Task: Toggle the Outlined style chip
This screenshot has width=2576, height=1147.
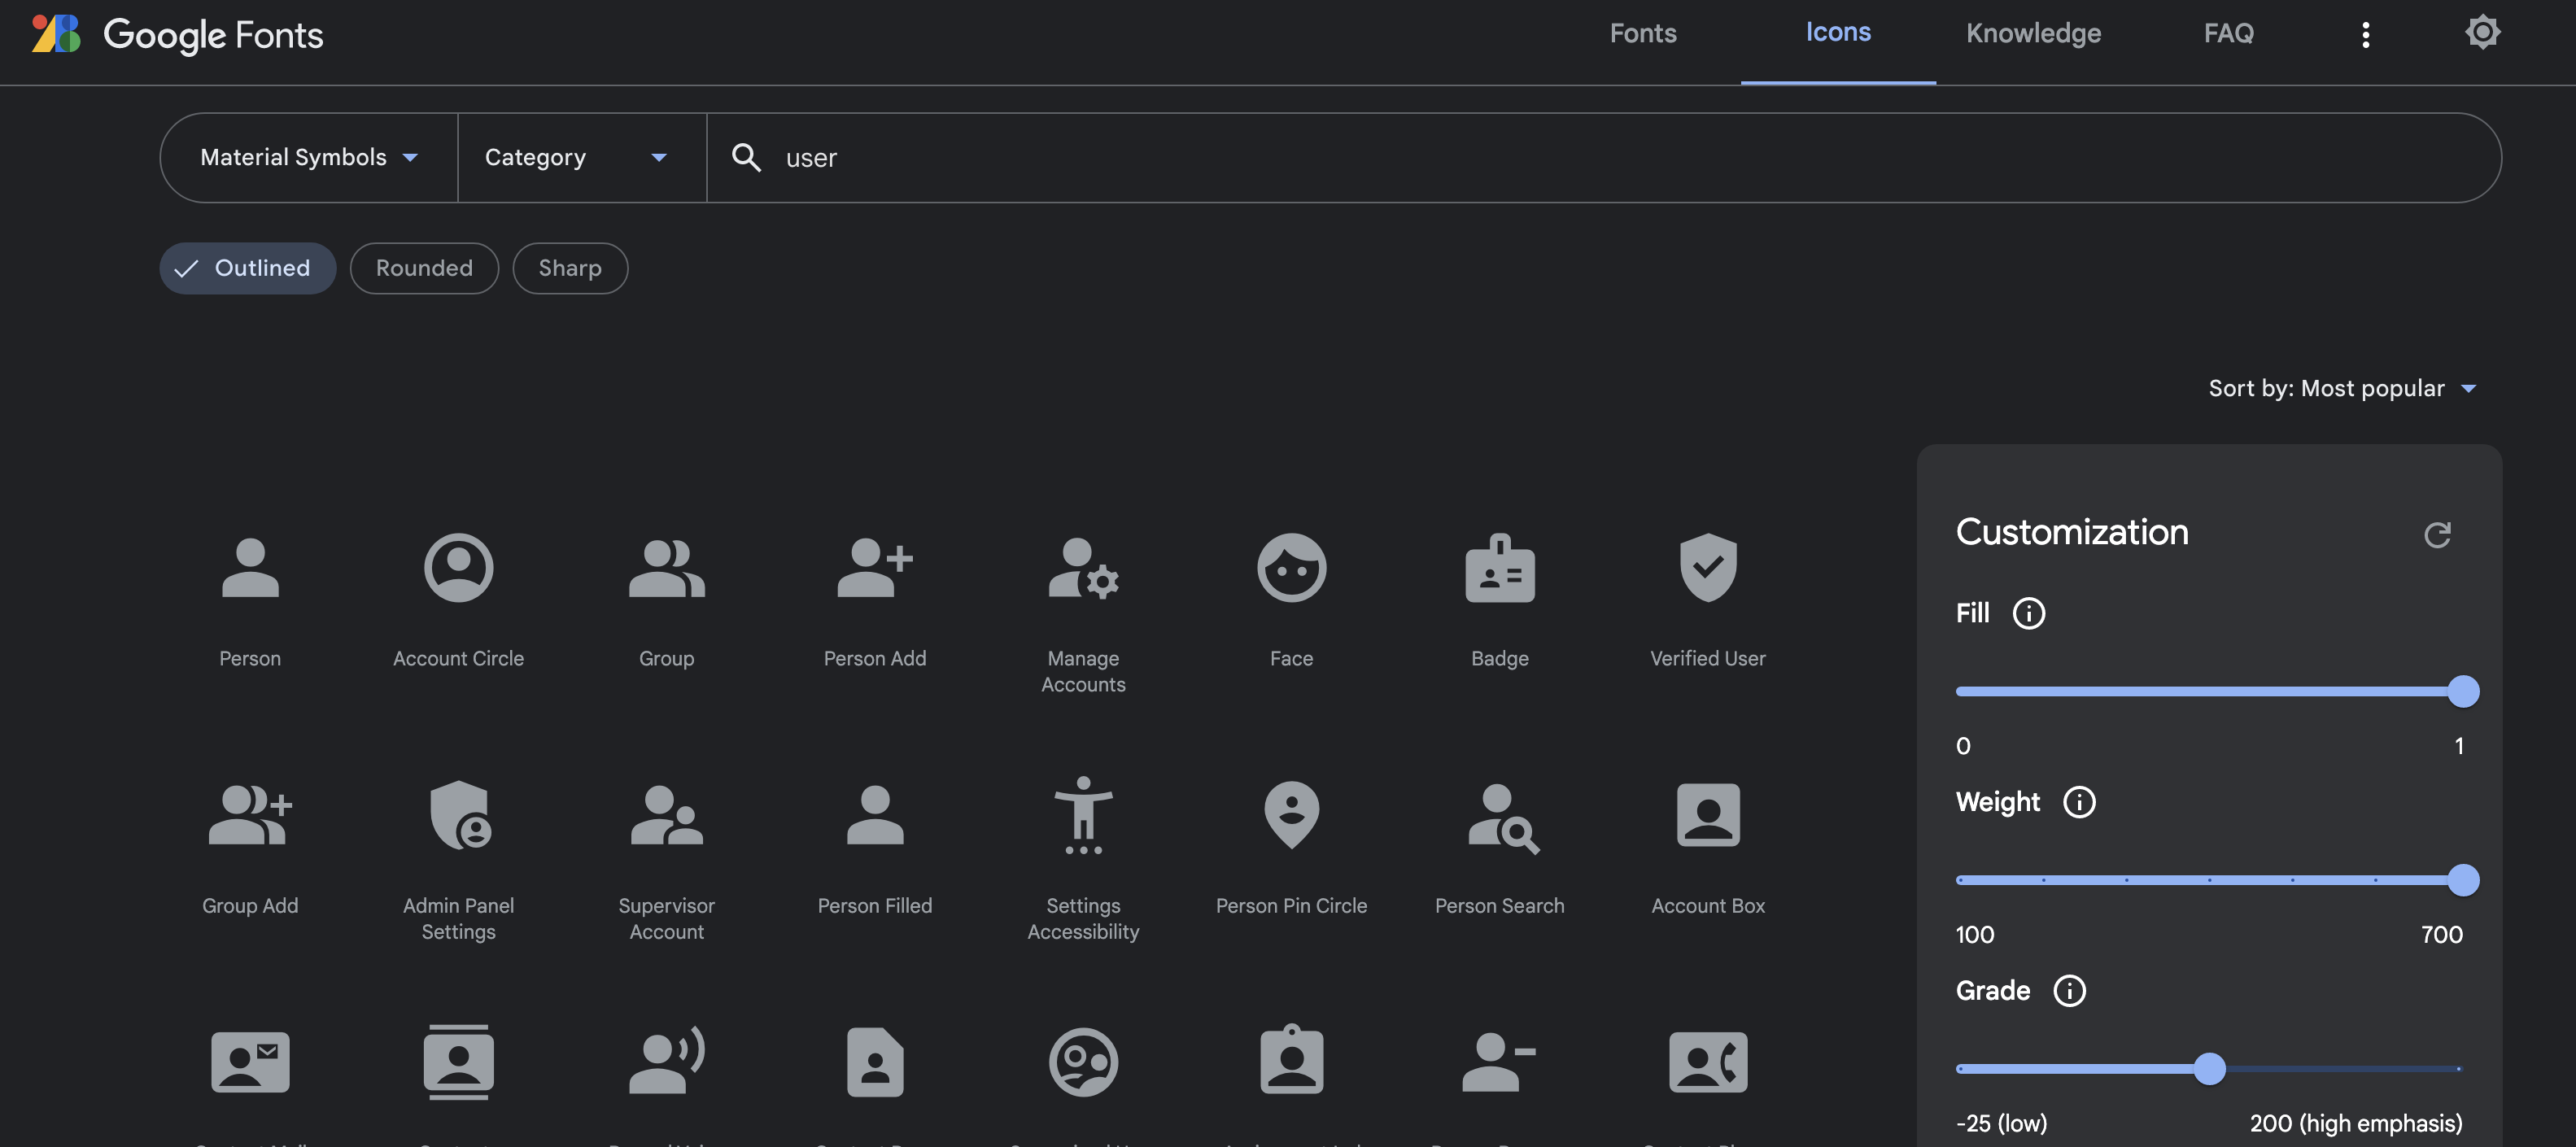Action: coord(247,268)
